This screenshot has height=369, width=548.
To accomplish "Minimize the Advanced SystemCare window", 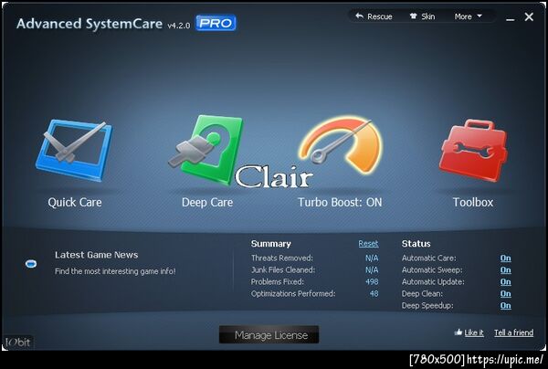I will pos(511,18).
